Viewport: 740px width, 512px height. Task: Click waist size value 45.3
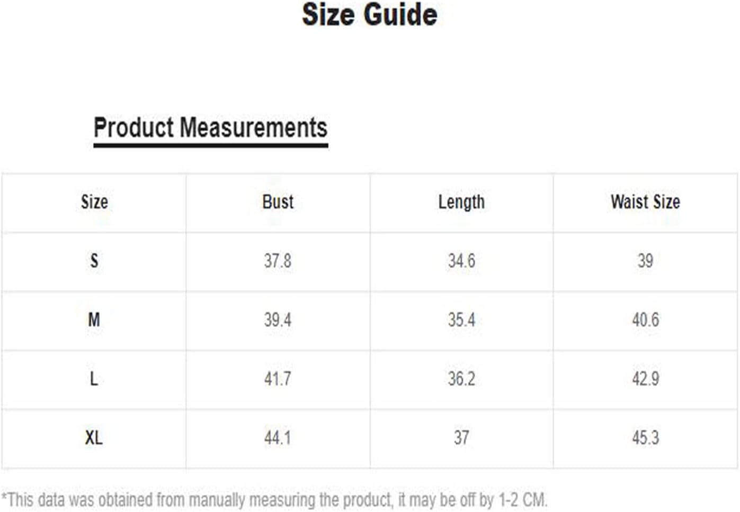(645, 438)
